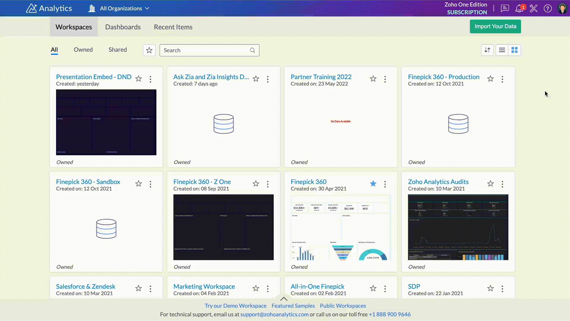Image resolution: width=570 pixels, height=321 pixels.
Task: Open the All Organizations dropdown
Action: 119,8
